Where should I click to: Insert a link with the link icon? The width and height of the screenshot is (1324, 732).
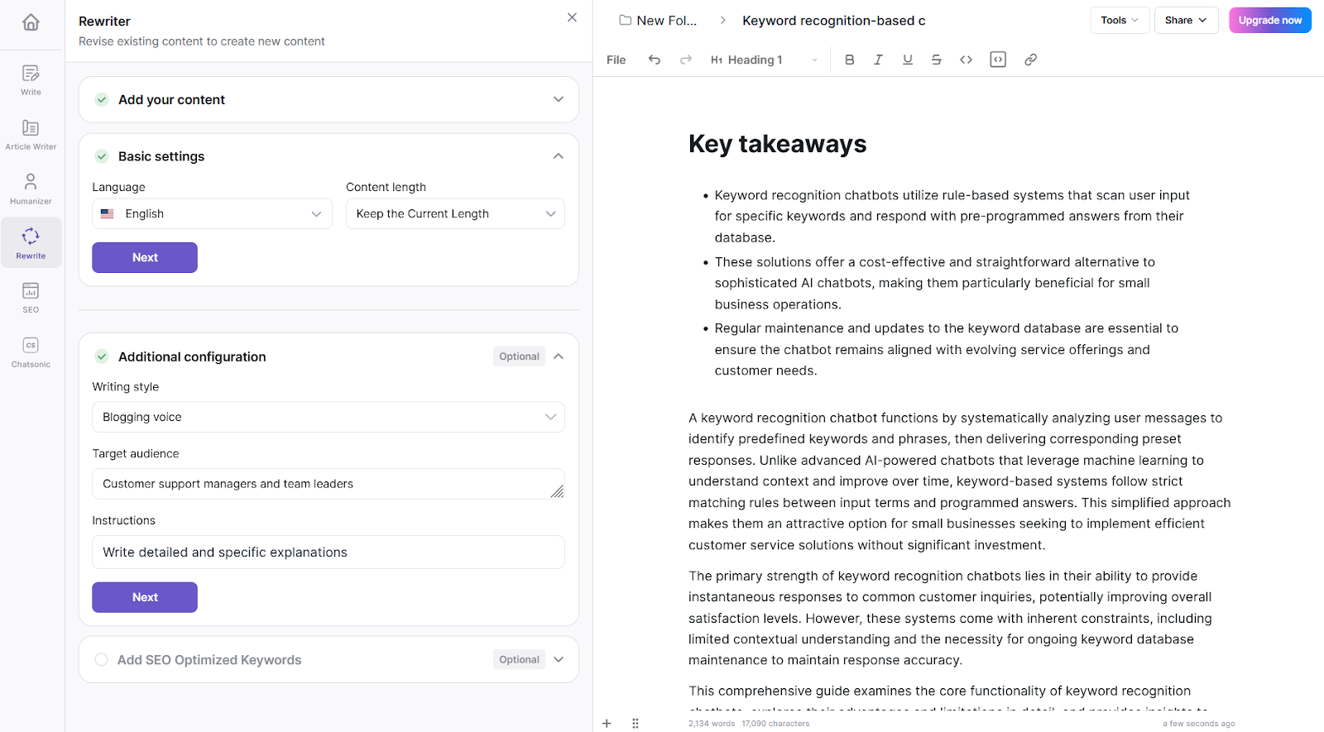pos(1030,60)
